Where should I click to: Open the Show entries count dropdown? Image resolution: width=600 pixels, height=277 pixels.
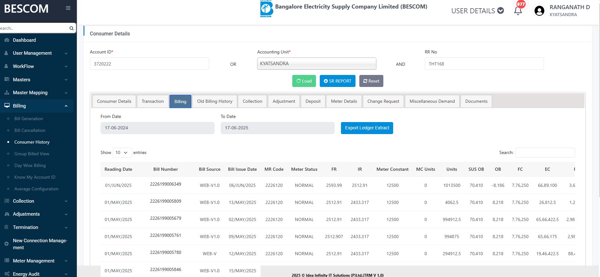[122, 152]
